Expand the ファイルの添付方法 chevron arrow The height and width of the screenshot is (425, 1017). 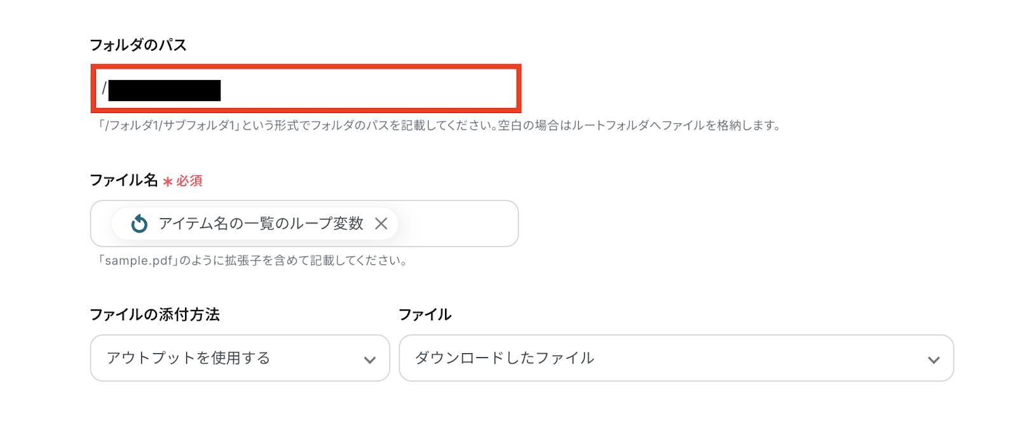click(369, 360)
